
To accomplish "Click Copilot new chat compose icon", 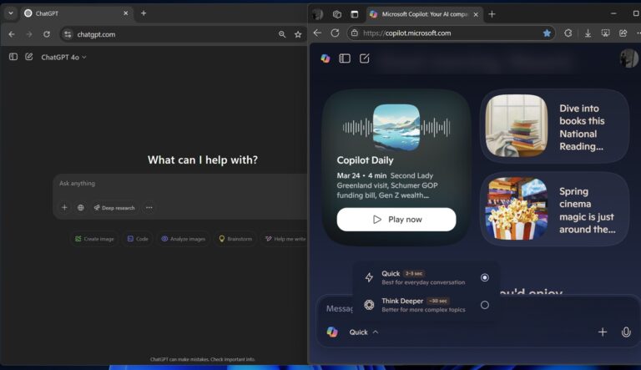I will pyautogui.click(x=365, y=58).
